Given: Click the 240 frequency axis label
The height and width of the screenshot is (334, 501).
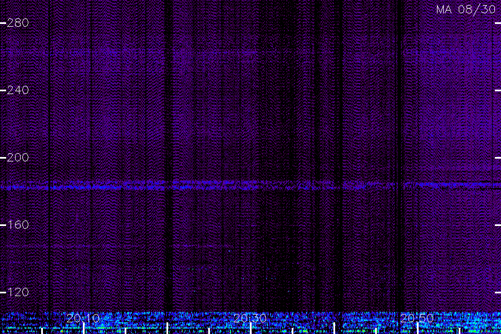Looking at the screenshot, I should 18,90.
